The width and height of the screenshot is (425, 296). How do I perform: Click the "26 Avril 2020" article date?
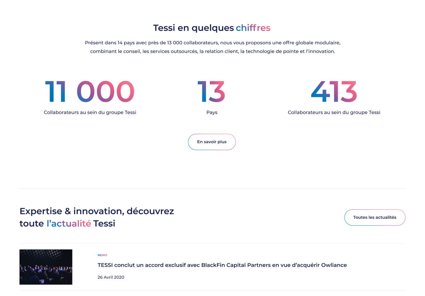[x=111, y=277]
